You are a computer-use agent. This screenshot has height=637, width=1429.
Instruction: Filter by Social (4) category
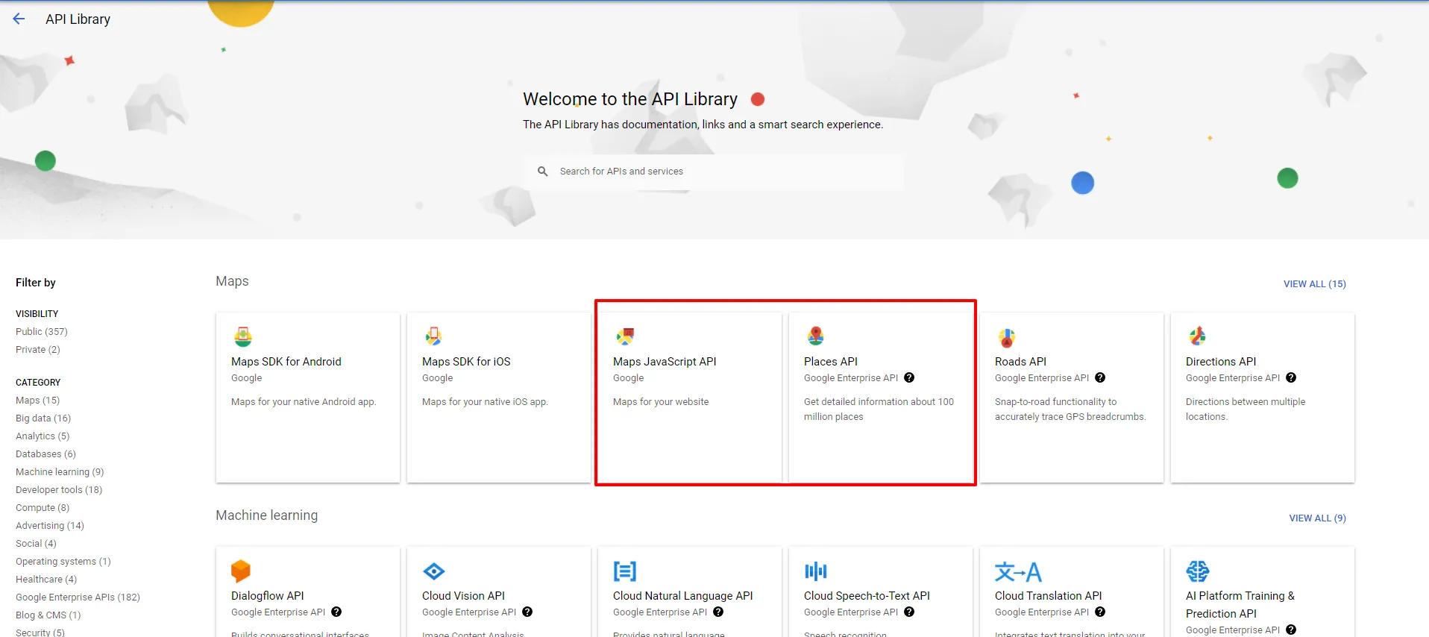(x=36, y=544)
